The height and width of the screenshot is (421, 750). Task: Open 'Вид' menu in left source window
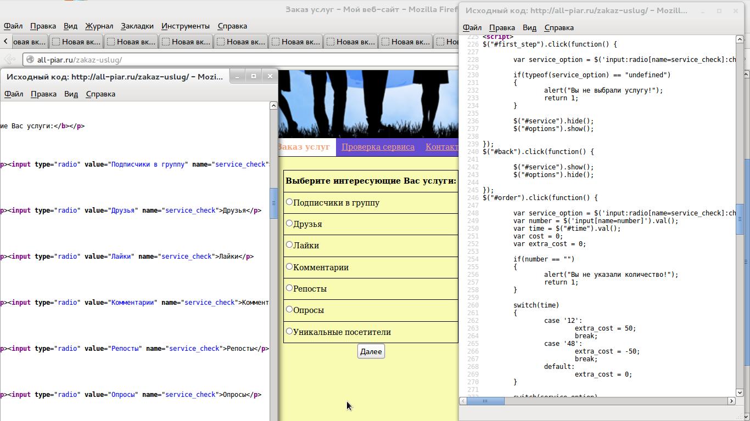coord(71,94)
